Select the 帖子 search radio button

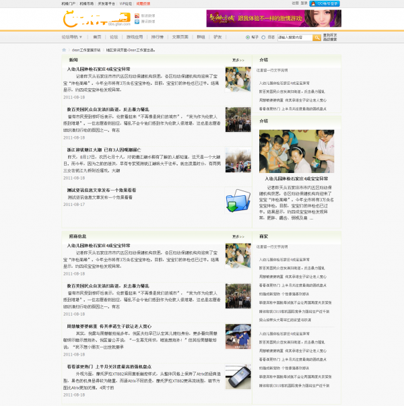click(x=248, y=37)
